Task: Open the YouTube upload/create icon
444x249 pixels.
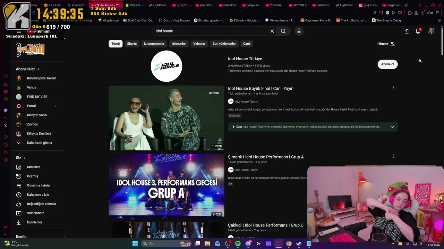Action: (x=407, y=31)
